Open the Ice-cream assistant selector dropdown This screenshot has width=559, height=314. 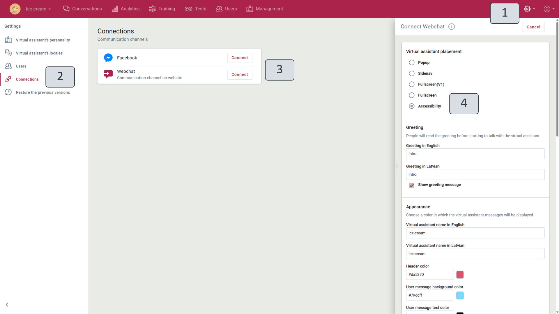tap(38, 9)
